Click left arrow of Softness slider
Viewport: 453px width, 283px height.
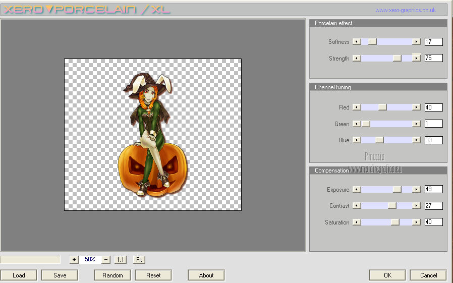[357, 42]
